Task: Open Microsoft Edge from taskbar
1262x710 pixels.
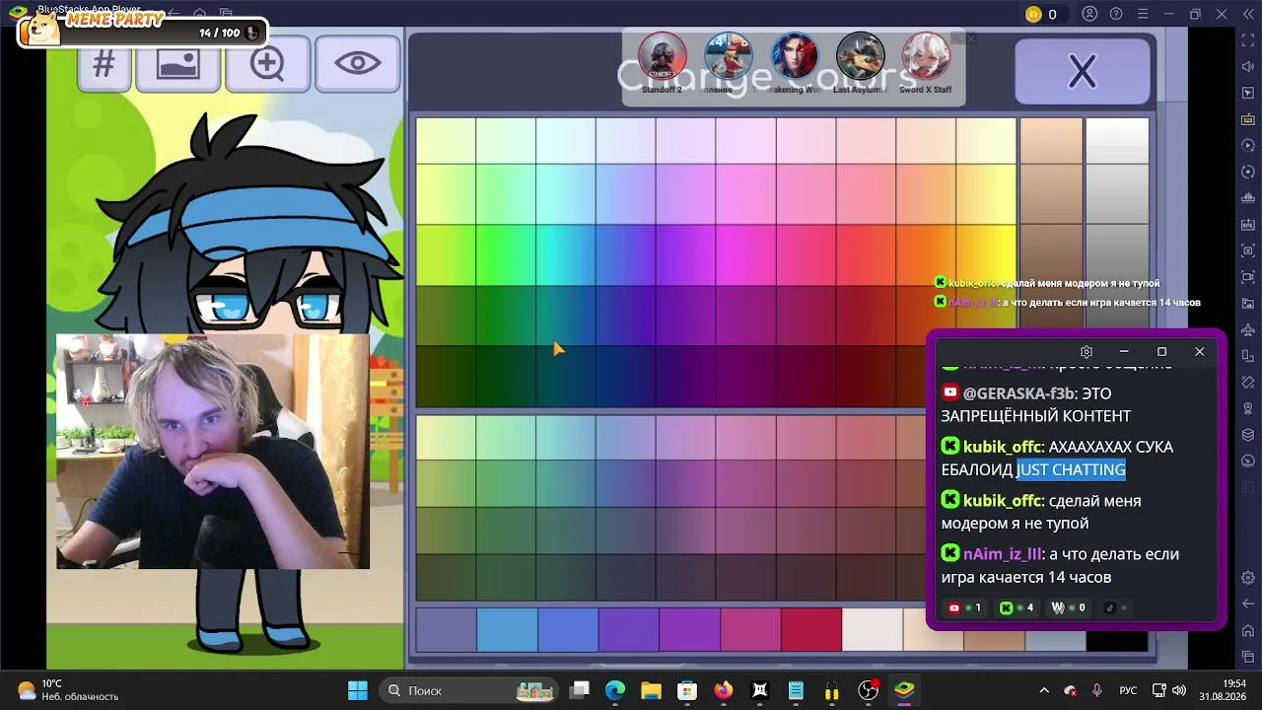Action: 614,690
